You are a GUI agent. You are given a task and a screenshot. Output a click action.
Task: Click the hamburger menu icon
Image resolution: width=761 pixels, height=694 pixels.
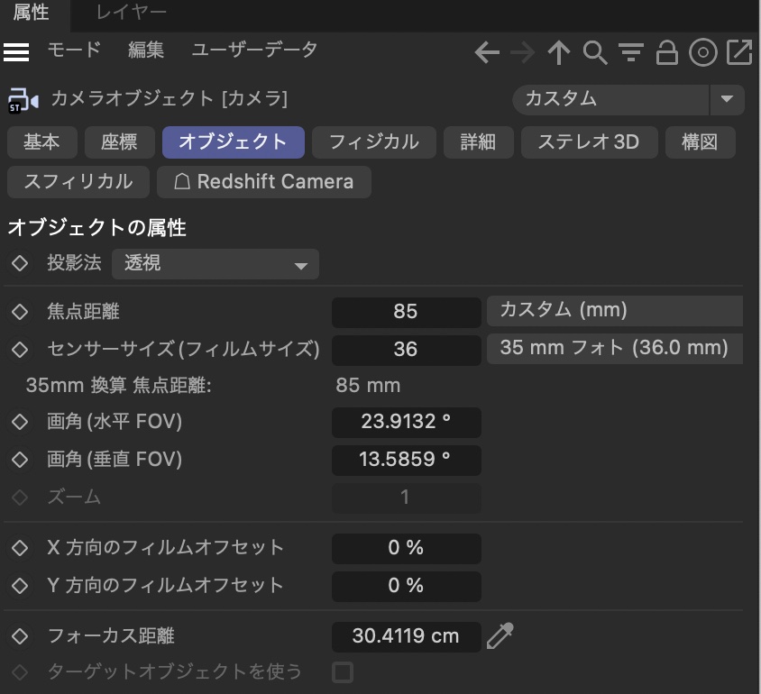tap(16, 52)
